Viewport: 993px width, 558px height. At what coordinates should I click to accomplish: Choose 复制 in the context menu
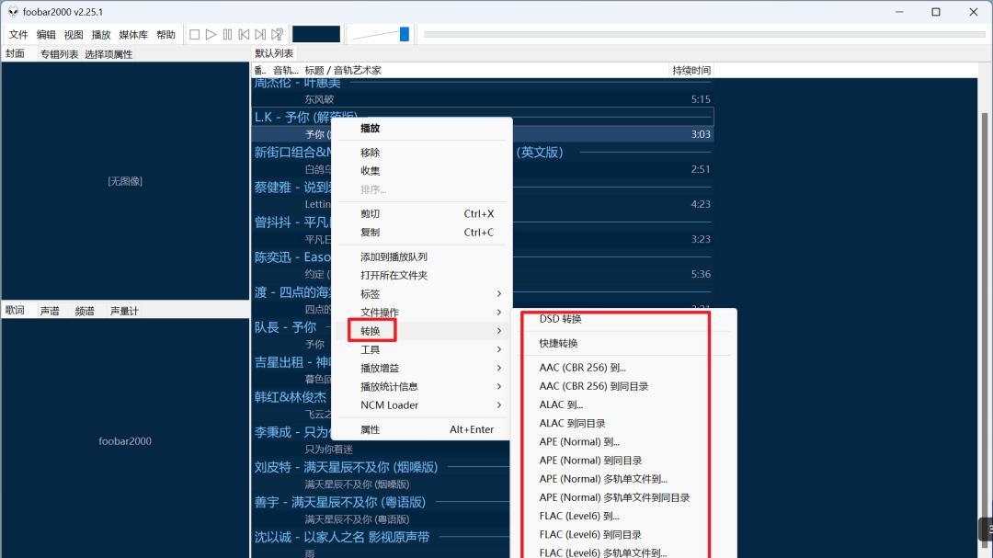tap(422, 233)
